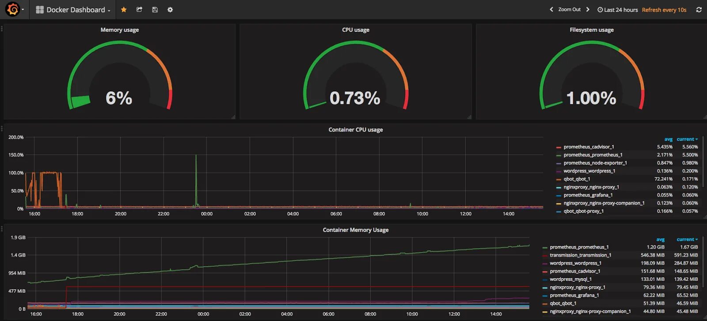Toggle qbot_qbot-proxy_1 series in CPU legend
707x321 pixels.
pos(583,211)
